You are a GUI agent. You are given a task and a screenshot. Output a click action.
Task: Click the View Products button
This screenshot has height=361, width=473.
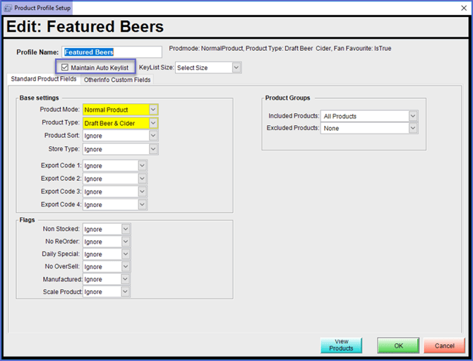(341, 345)
